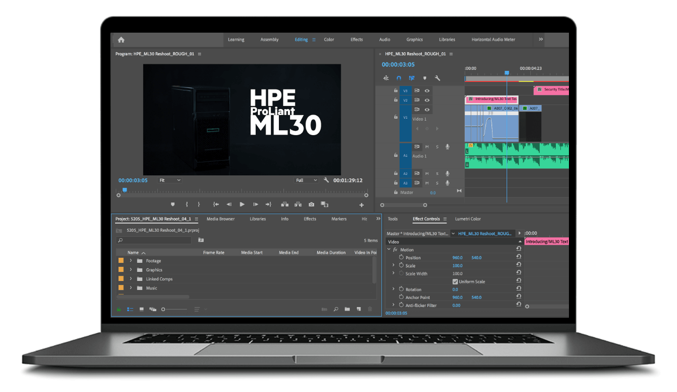The image size is (677, 392).
Task: Add a marker in the Program monitor
Action: pyautogui.click(x=173, y=205)
